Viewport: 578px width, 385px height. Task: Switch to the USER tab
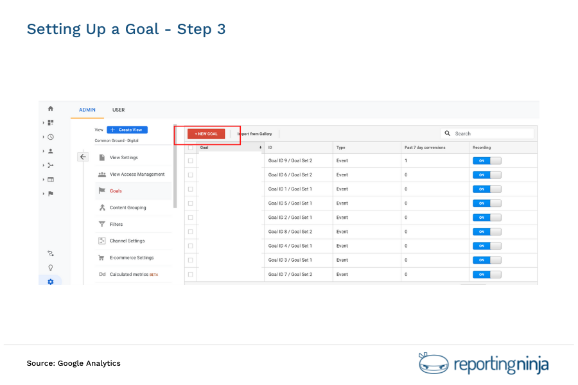[x=118, y=110]
